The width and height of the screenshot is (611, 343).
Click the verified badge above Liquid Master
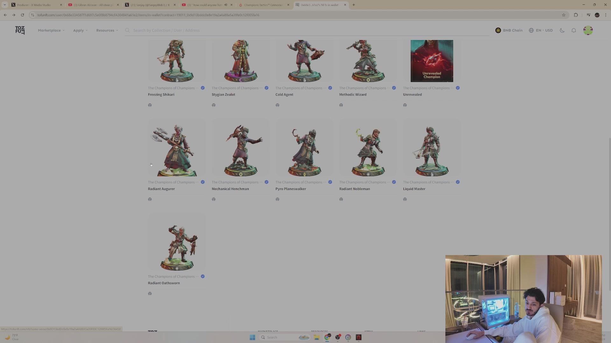[458, 182]
